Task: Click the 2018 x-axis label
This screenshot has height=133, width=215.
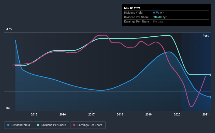Action: (120, 114)
